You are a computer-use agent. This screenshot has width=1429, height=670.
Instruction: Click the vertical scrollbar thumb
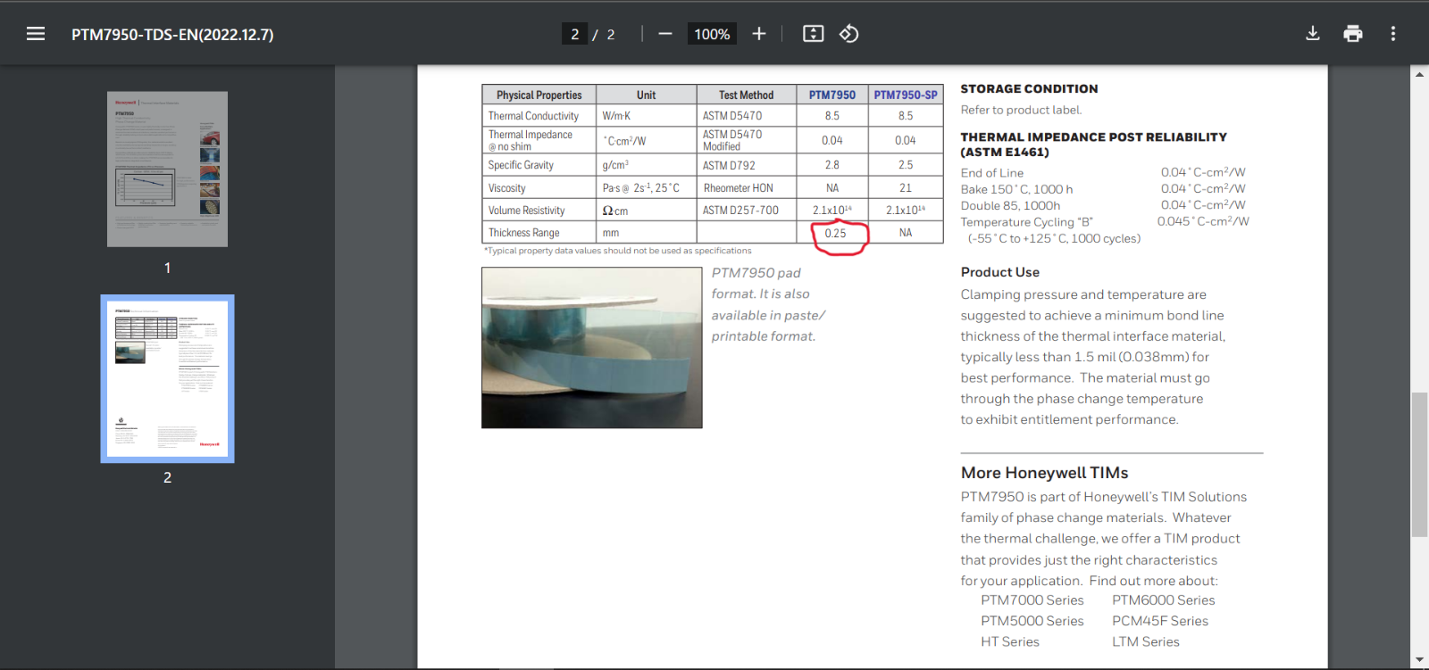1419,464
